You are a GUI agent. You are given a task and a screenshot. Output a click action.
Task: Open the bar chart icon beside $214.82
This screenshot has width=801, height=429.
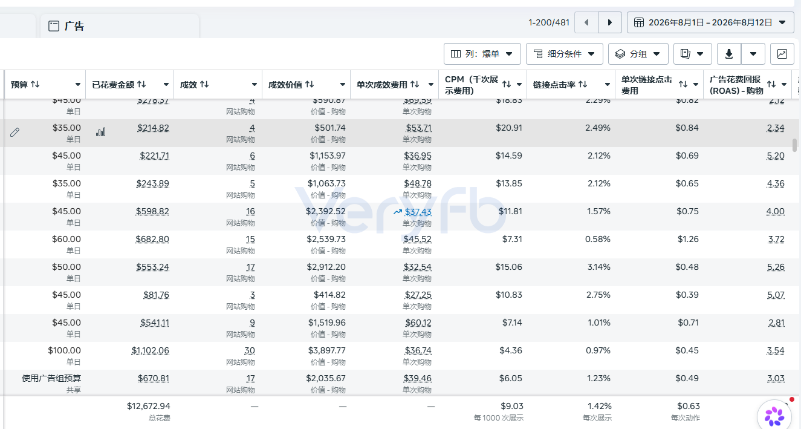point(100,132)
